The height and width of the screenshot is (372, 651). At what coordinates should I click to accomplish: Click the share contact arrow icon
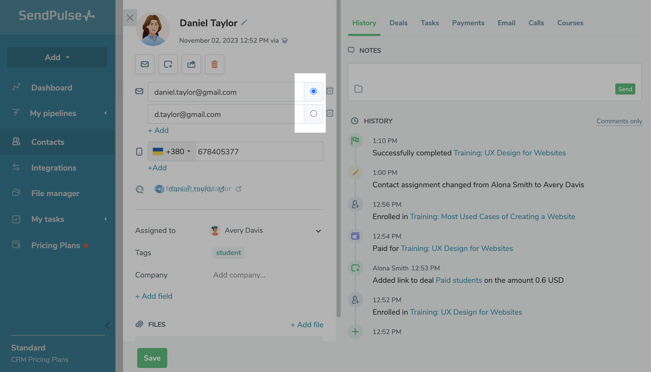coord(191,64)
